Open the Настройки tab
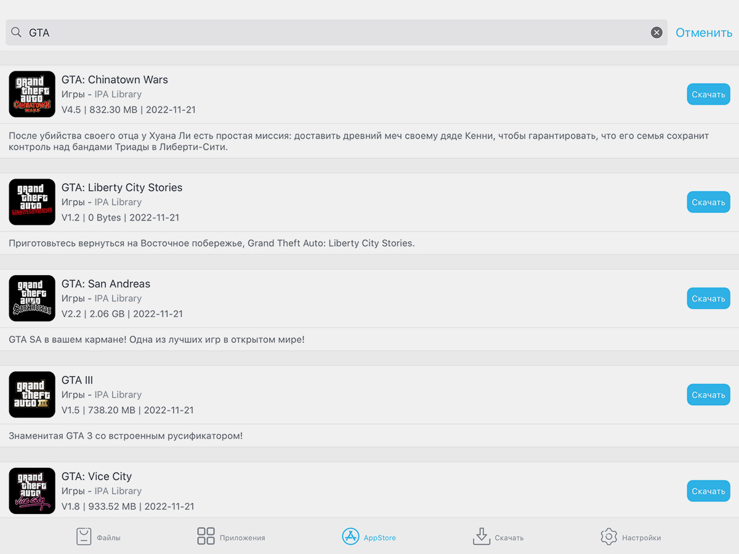Image resolution: width=739 pixels, height=554 pixels. click(631, 537)
